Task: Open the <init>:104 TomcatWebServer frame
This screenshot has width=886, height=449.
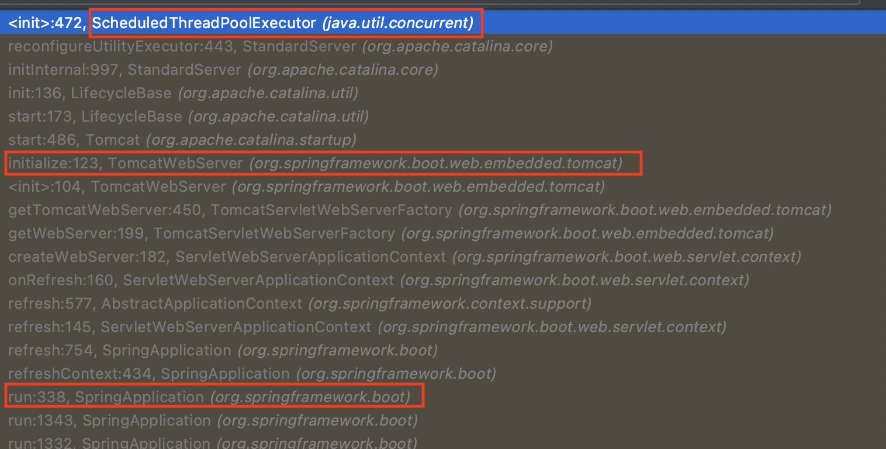Action: (x=443, y=186)
